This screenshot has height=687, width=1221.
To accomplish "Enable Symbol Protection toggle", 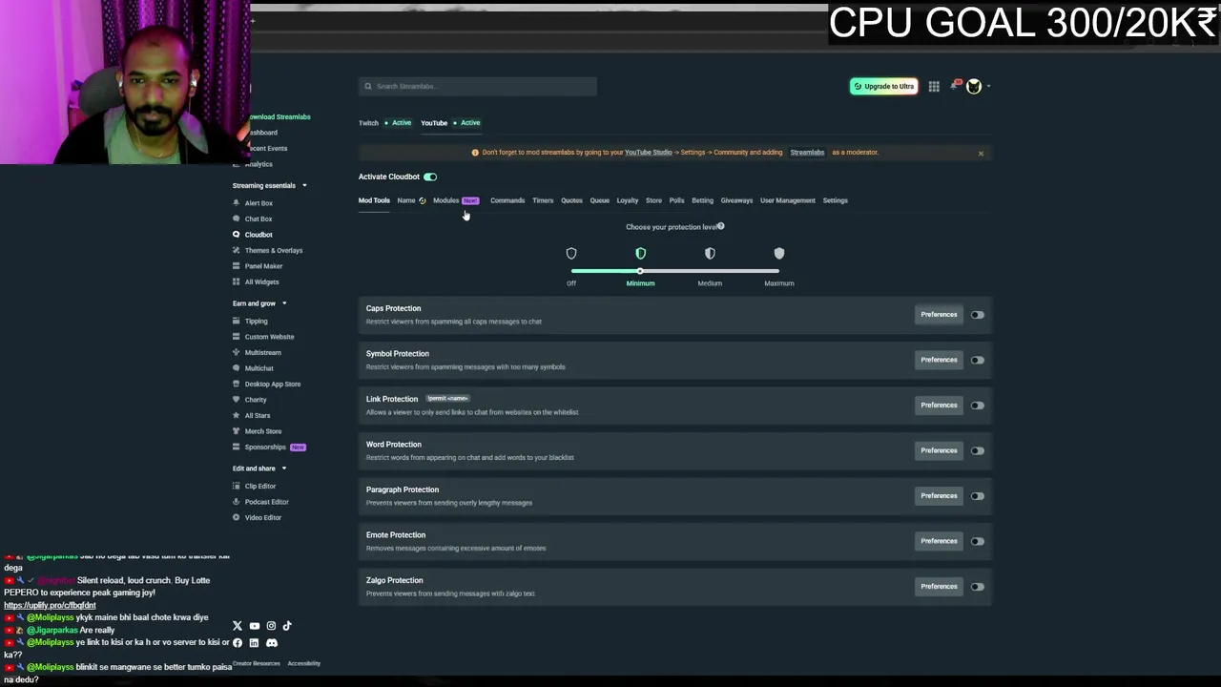I will (x=978, y=360).
